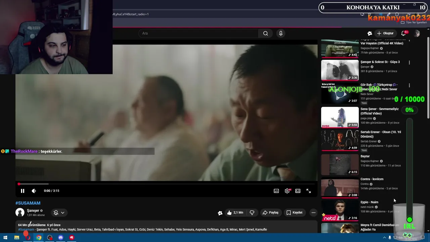Screen dimensions: 430x242
Task: Toggle theater mode on the player
Action: (298, 191)
